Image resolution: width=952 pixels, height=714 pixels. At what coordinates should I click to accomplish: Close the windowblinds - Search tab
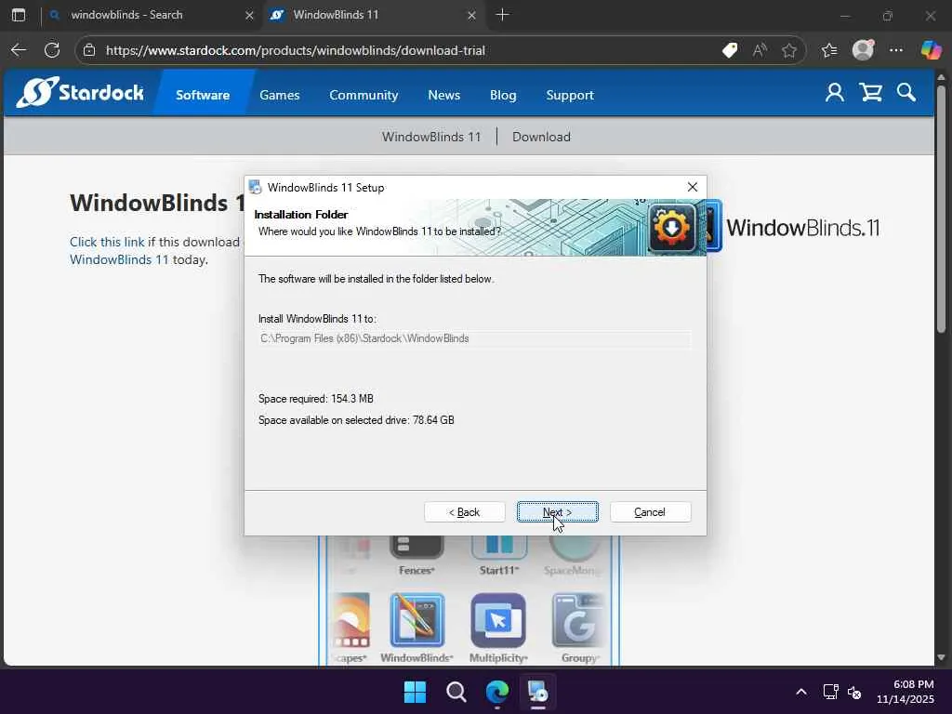(249, 15)
